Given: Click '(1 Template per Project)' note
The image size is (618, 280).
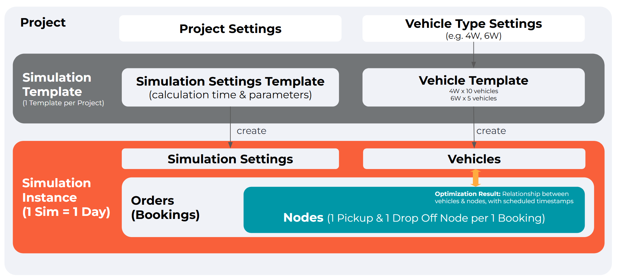Looking at the screenshot, I should (63, 103).
